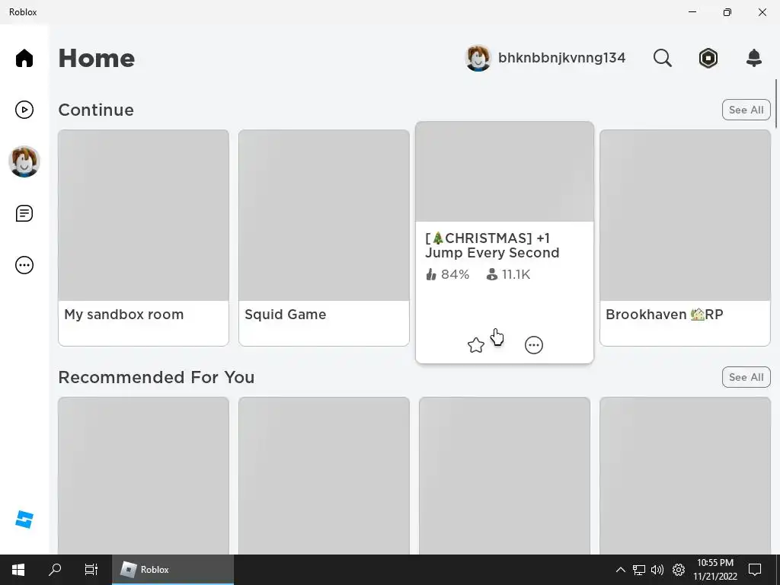Open Squid Game card
Screen dimensions: 780x585
coord(324,238)
